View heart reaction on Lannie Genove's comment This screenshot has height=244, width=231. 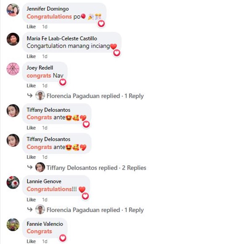pyautogui.click(x=85, y=196)
